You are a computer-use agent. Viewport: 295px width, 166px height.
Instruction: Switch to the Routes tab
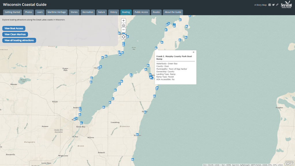pyautogui.click(x=156, y=12)
